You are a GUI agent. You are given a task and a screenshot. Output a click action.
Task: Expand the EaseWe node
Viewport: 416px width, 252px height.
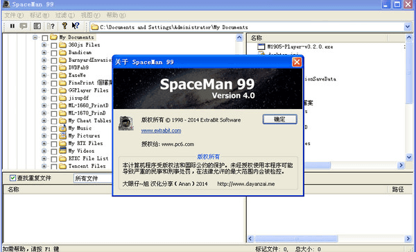tap(44, 75)
